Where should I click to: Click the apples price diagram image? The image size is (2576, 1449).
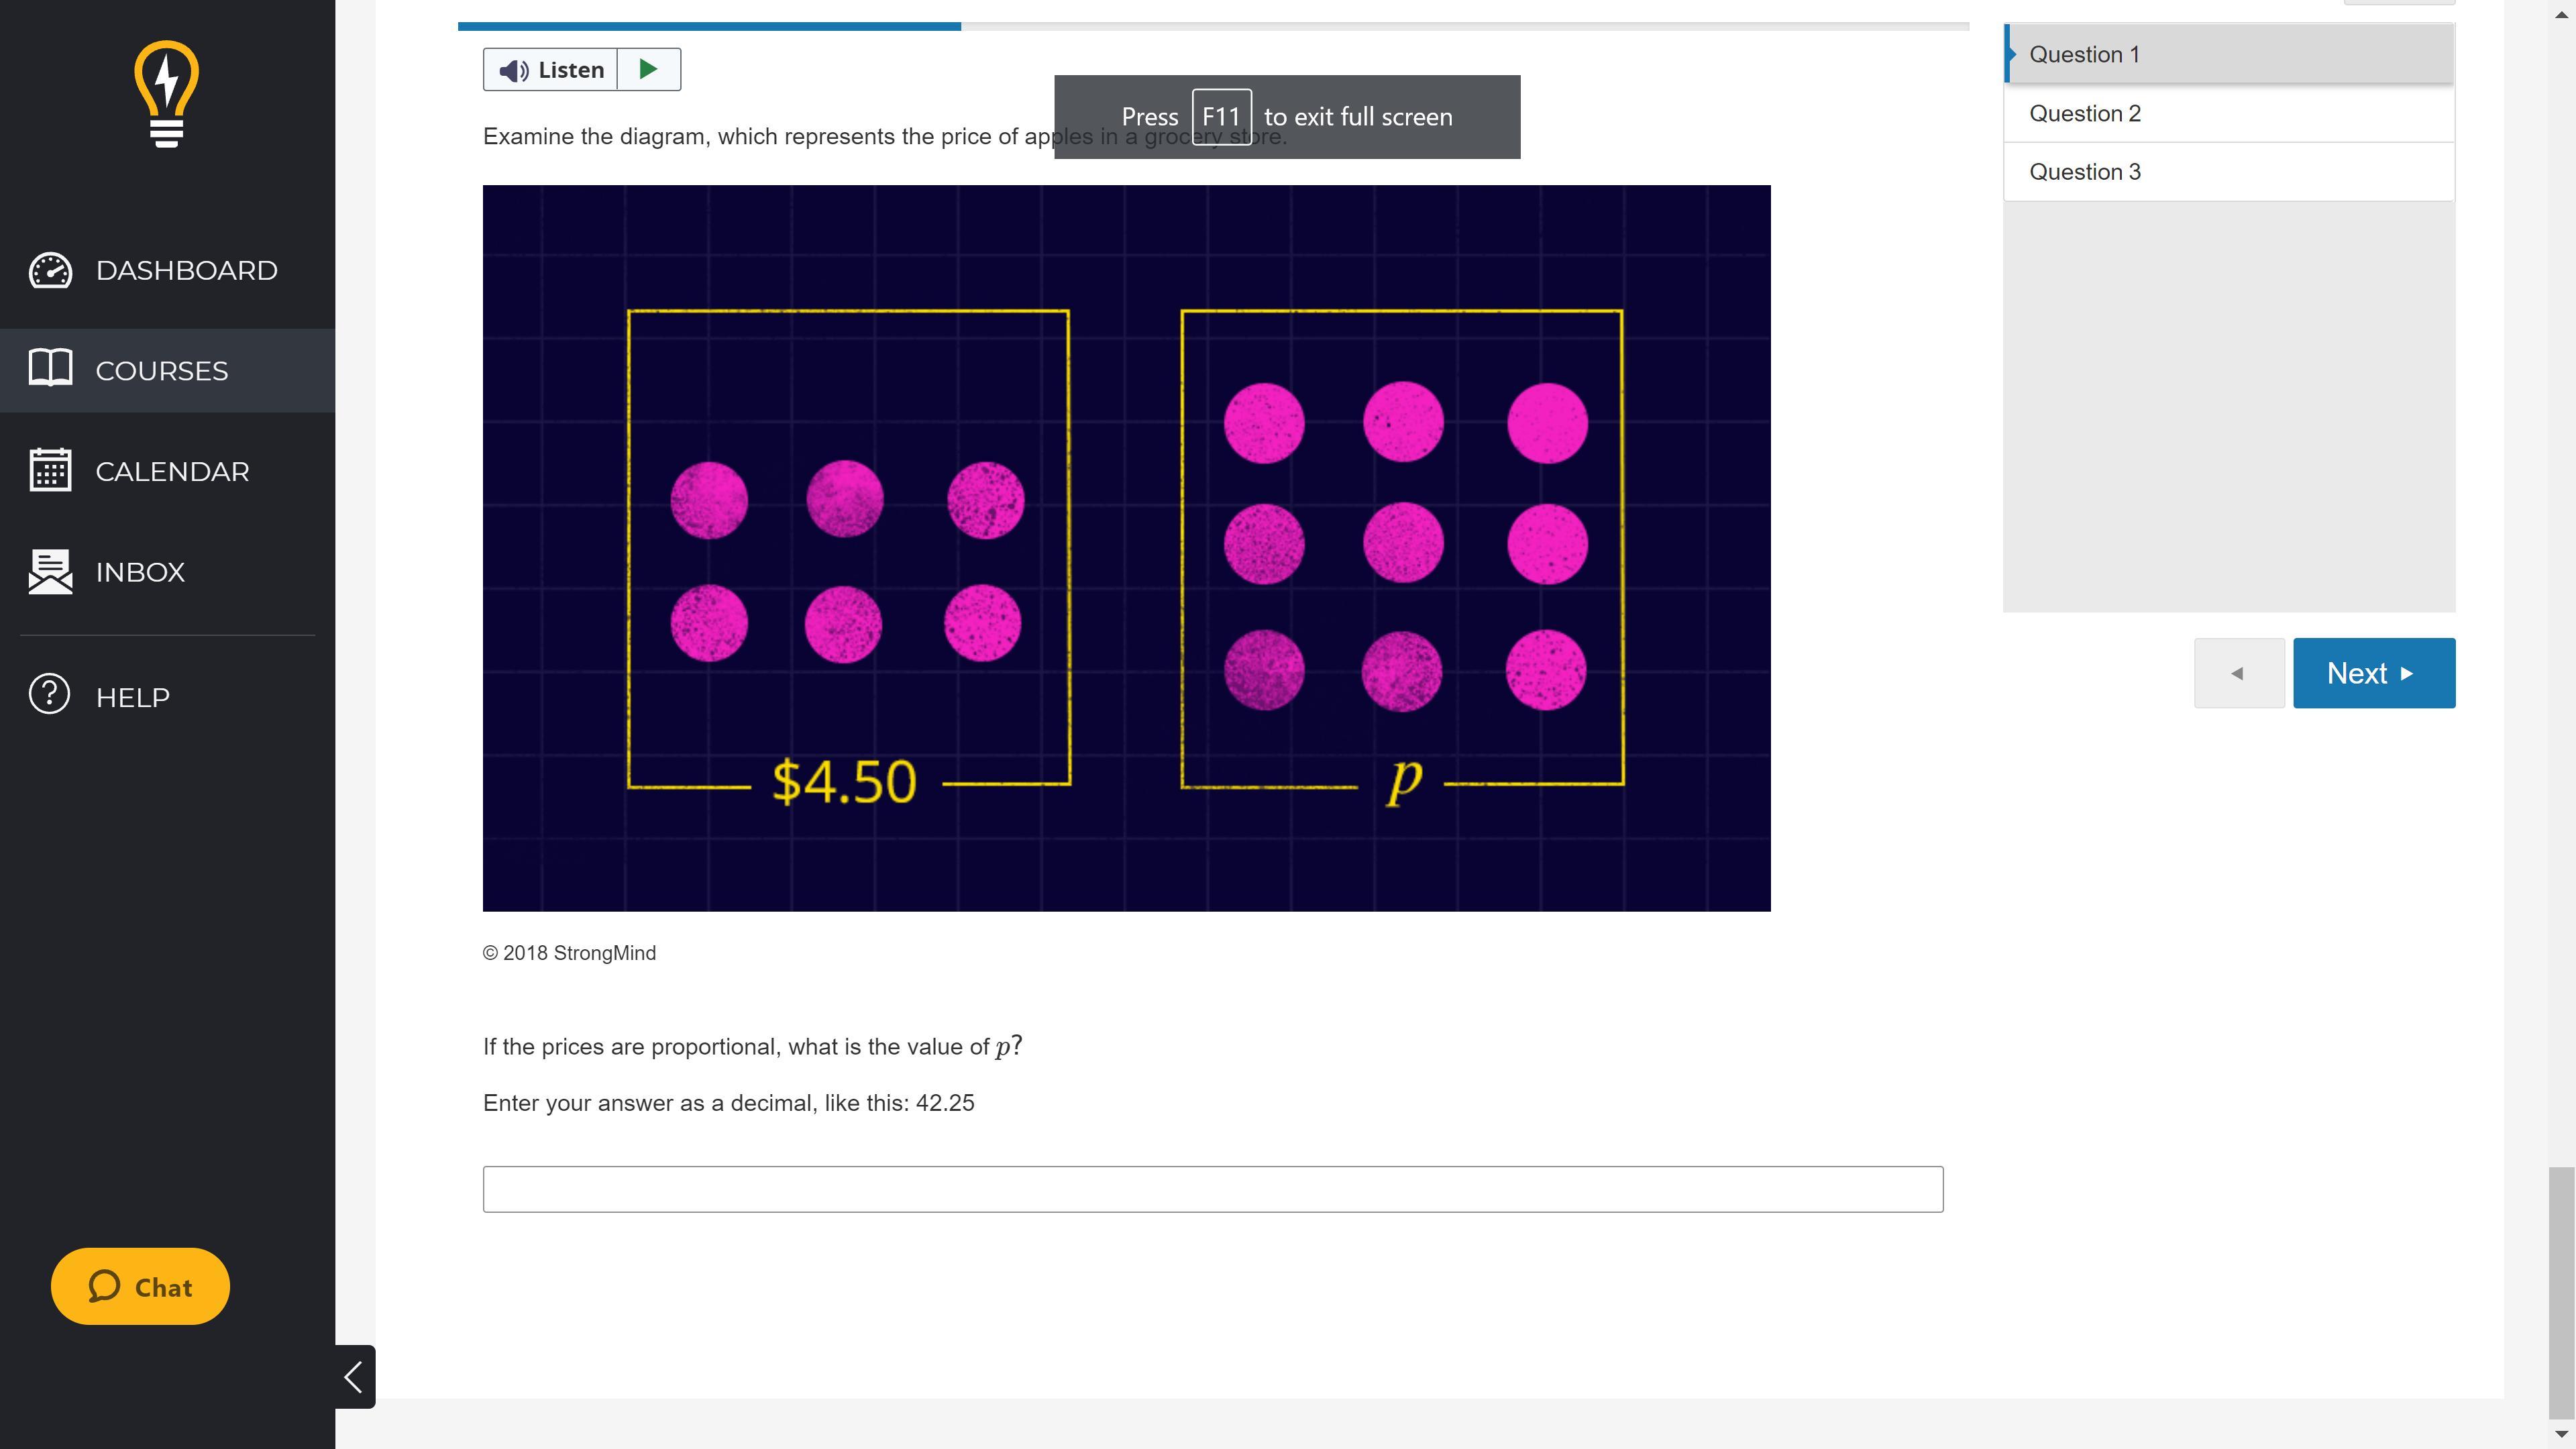(1126, 548)
